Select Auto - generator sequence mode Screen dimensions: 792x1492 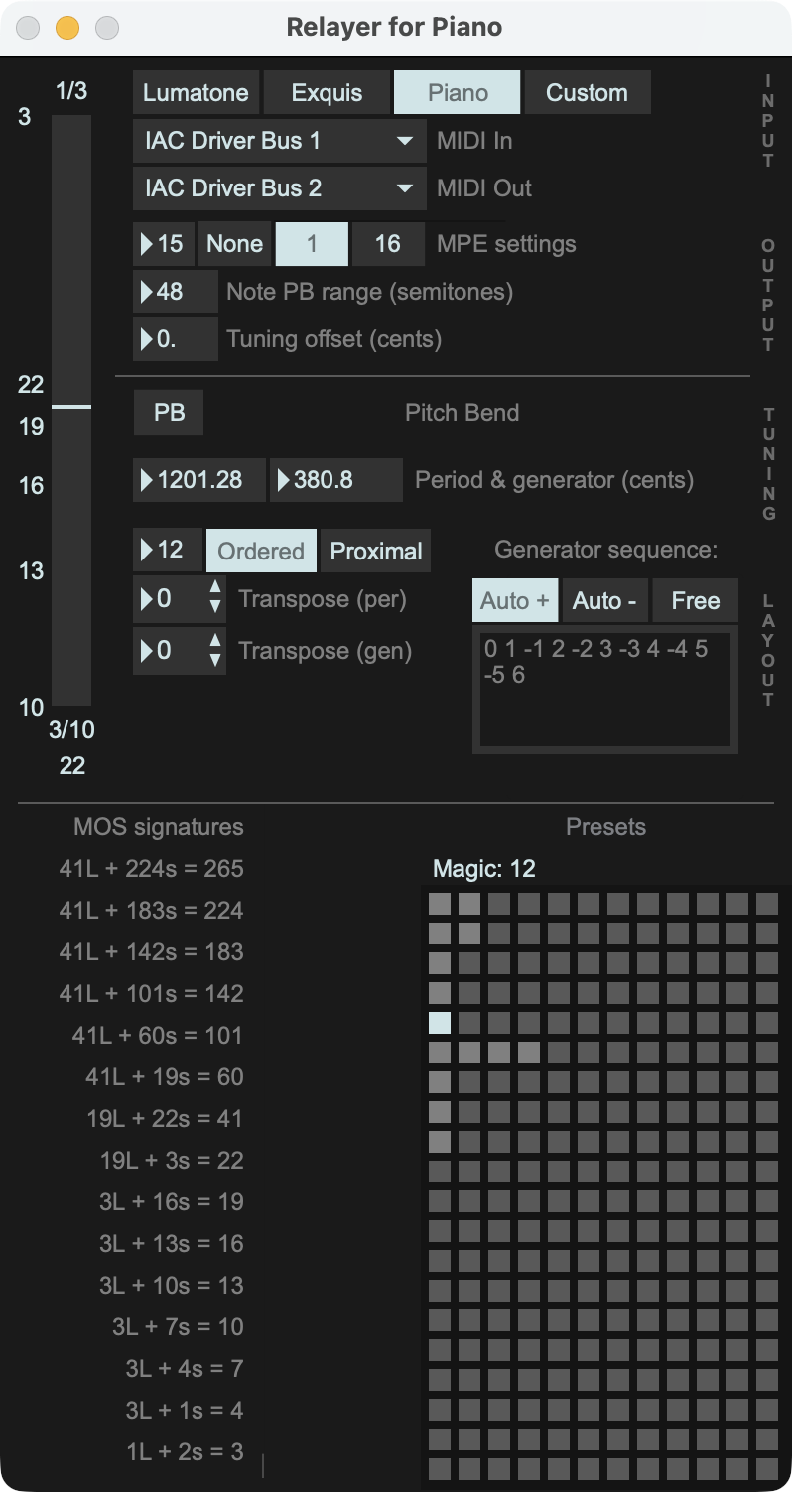coord(604,600)
